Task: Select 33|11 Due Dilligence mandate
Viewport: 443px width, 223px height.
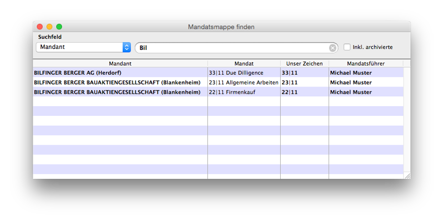Action: 236,73
